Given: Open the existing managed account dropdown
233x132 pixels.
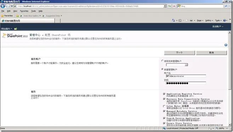Looking at the screenshot, I should (x=186, y=65).
